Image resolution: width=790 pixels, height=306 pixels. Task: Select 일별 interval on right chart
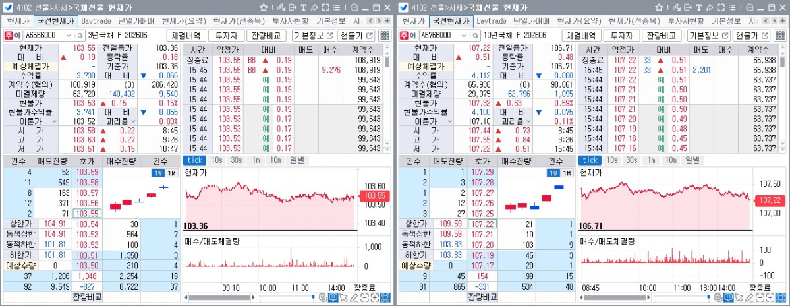(692, 160)
